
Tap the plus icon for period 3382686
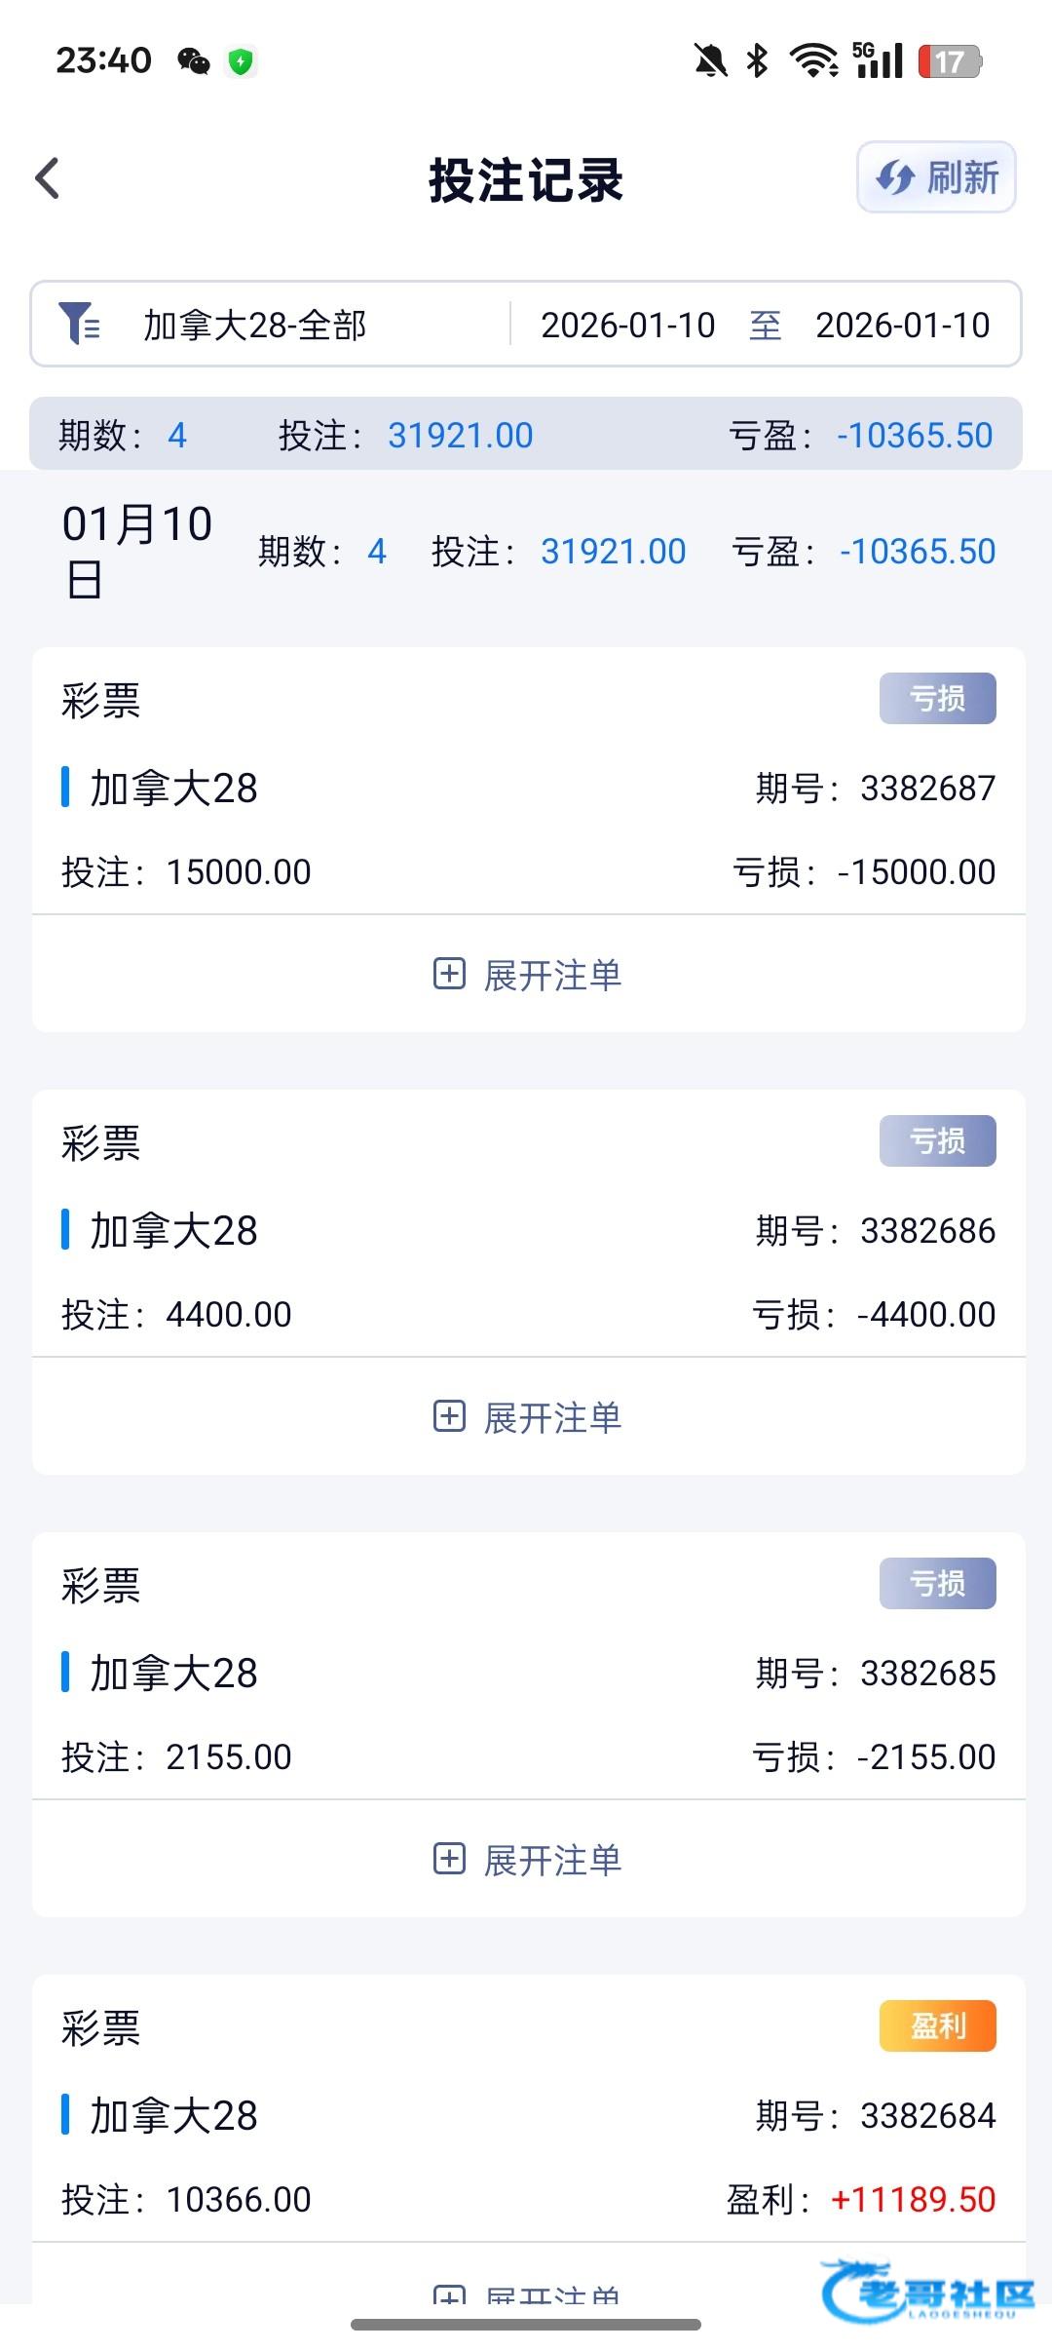(449, 1416)
